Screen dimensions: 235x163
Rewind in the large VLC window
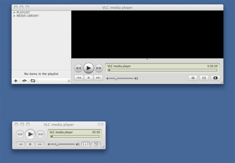[x=78, y=68]
